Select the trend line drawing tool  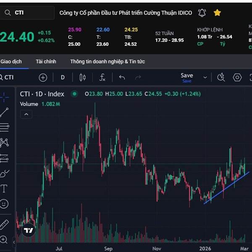tap(4, 112)
